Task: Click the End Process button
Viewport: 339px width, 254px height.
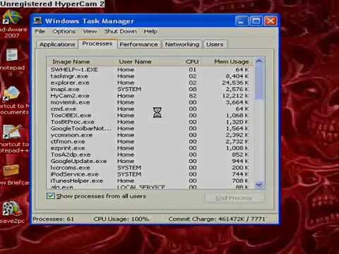Action: click(x=234, y=198)
